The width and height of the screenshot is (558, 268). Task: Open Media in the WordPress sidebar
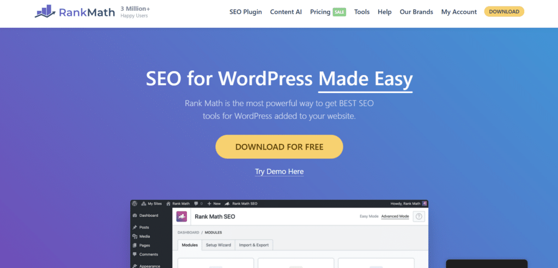[x=141, y=236]
